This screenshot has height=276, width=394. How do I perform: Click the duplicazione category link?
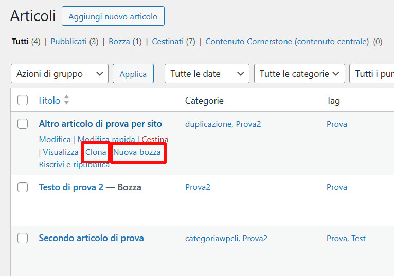click(208, 124)
